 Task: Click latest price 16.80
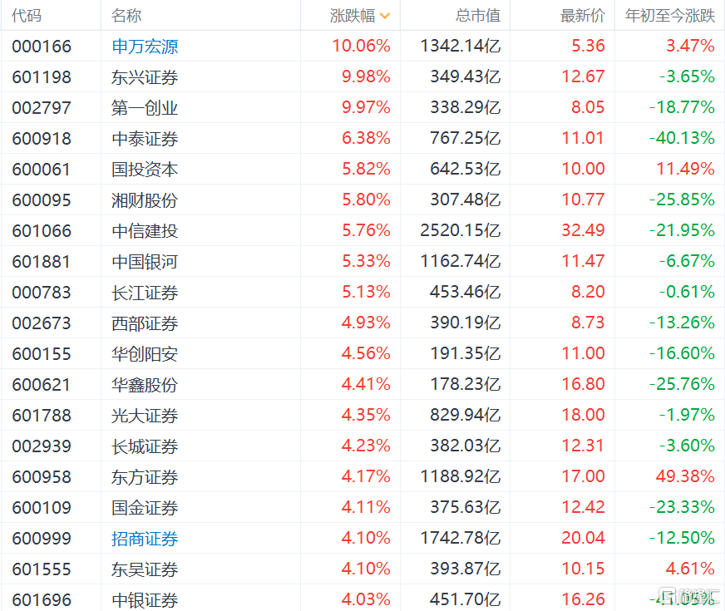(x=583, y=384)
